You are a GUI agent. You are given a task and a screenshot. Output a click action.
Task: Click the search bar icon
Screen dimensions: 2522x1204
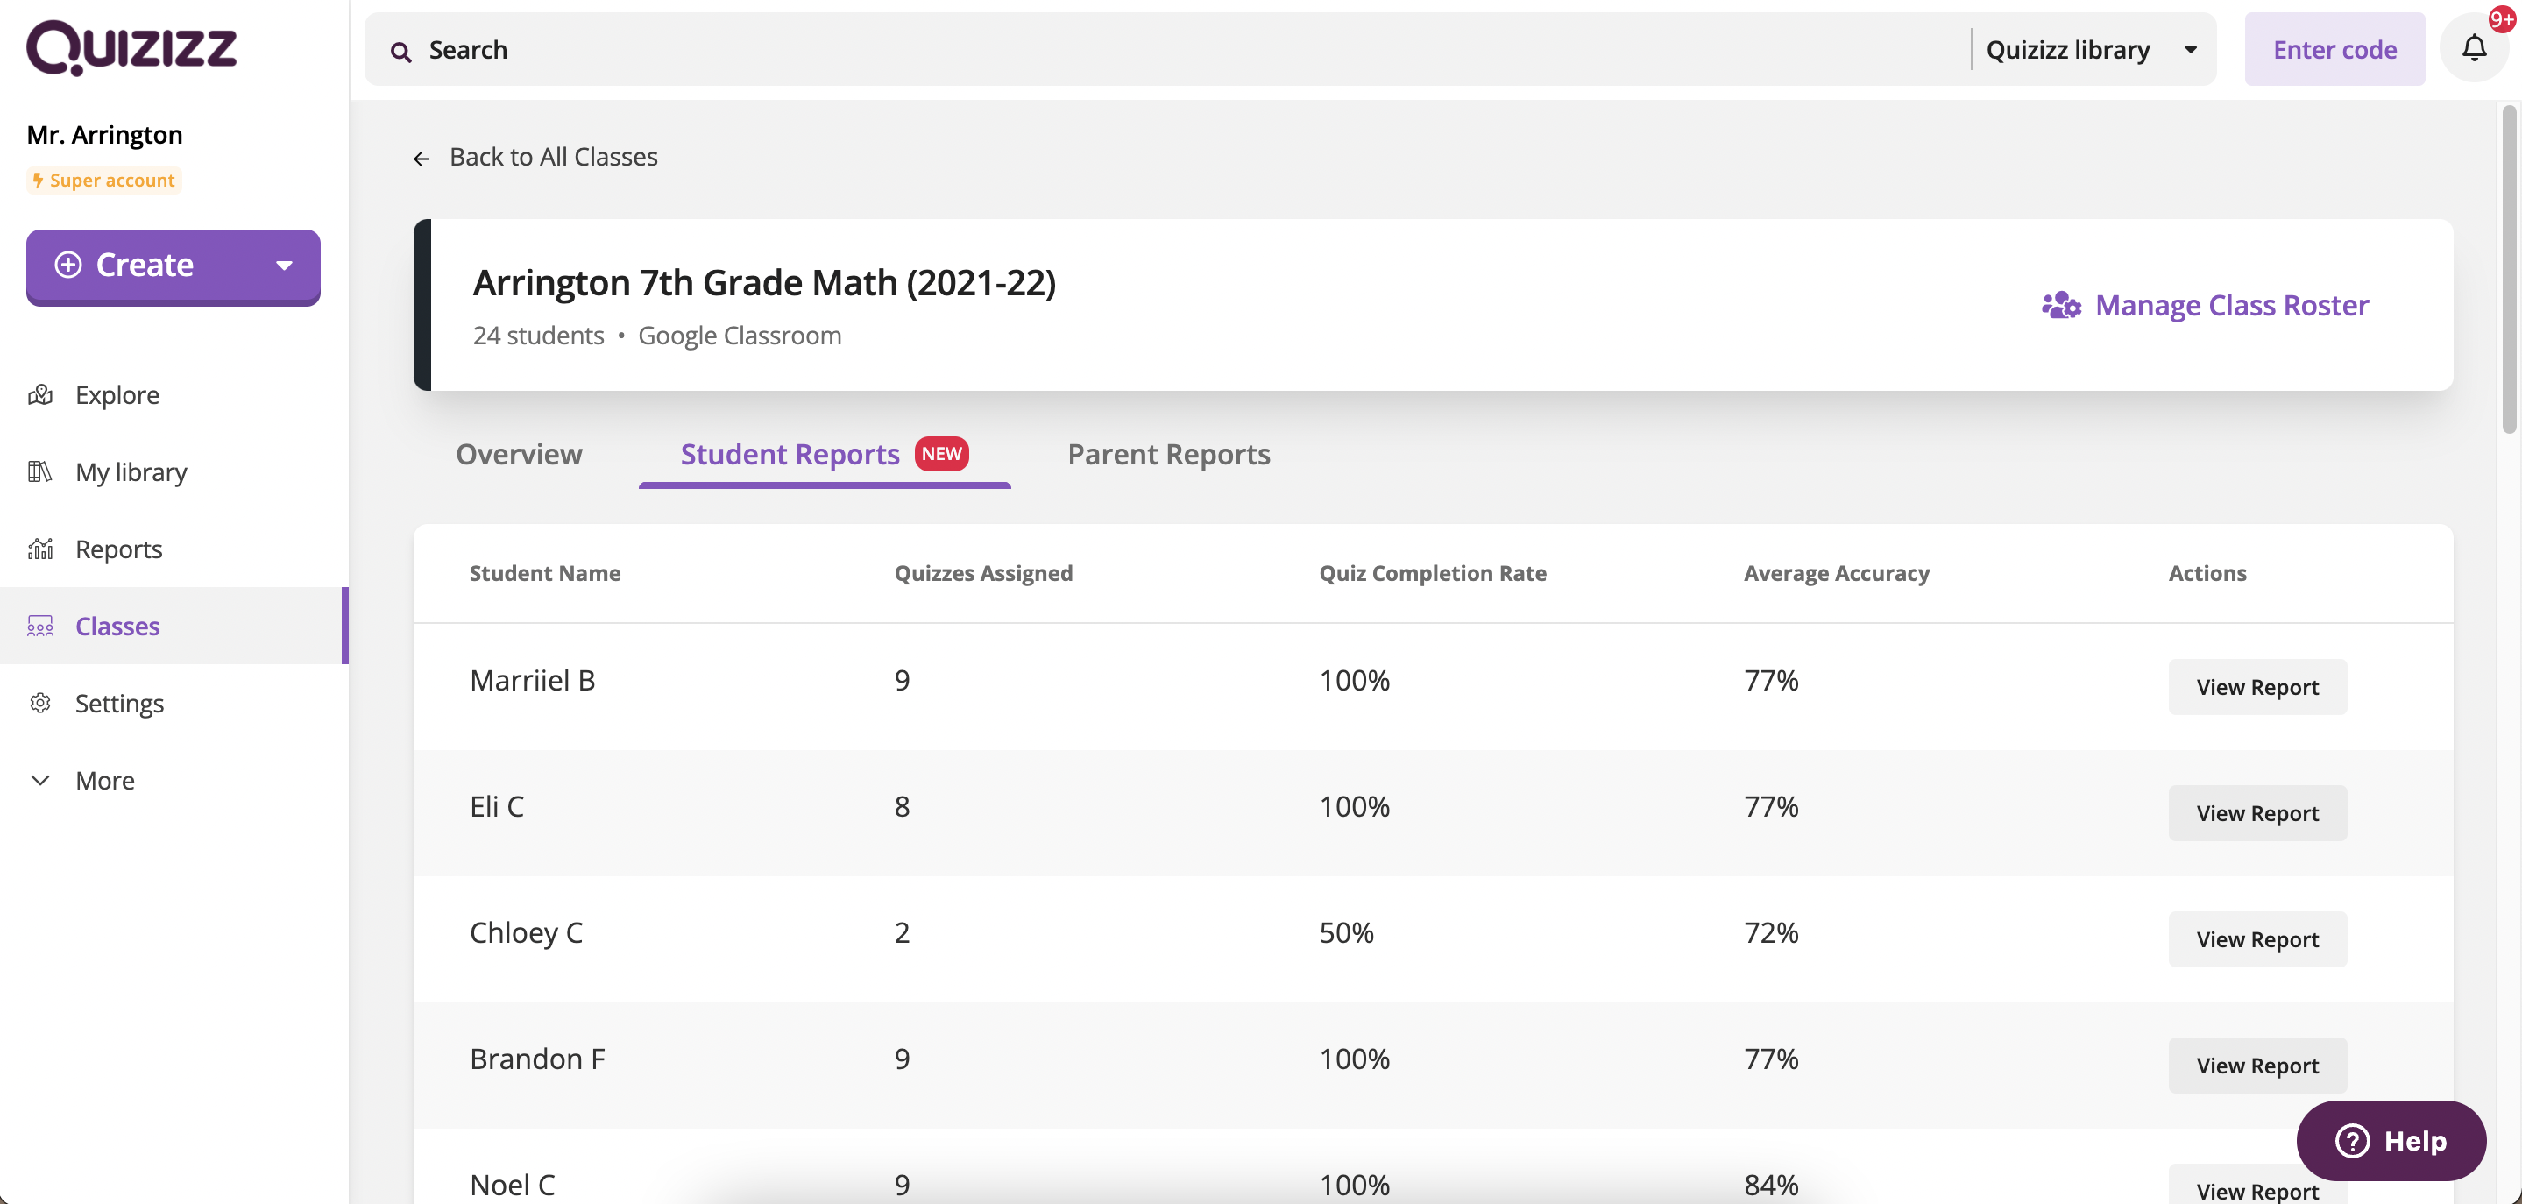point(400,48)
